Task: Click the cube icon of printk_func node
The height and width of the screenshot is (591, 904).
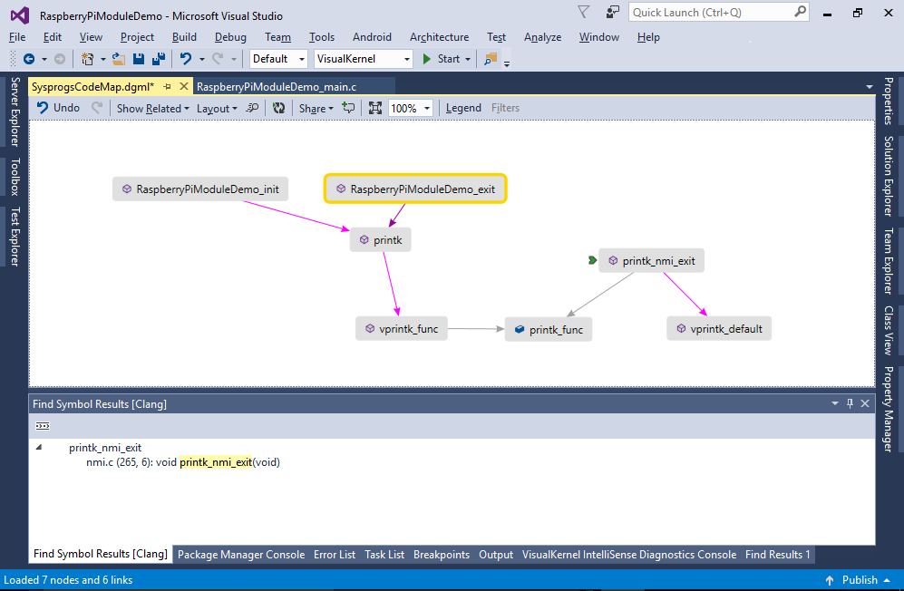Action: (520, 329)
